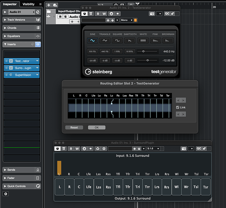
Task: Switch to the Visibility tab
Action: click(x=29, y=4)
